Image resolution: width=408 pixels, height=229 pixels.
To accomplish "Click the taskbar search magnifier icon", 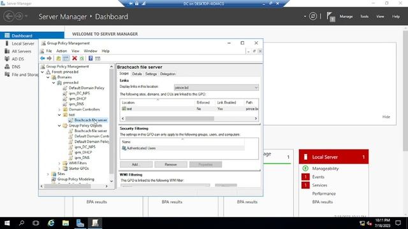I will tap(22, 223).
